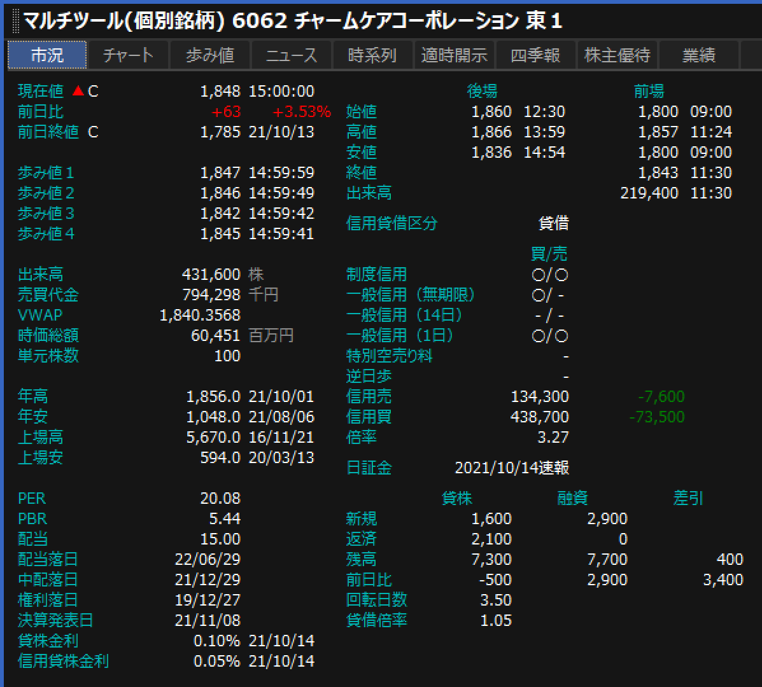The height and width of the screenshot is (687, 762).
Task: Click 制度信用 ○/○ indicator
Action: [550, 275]
